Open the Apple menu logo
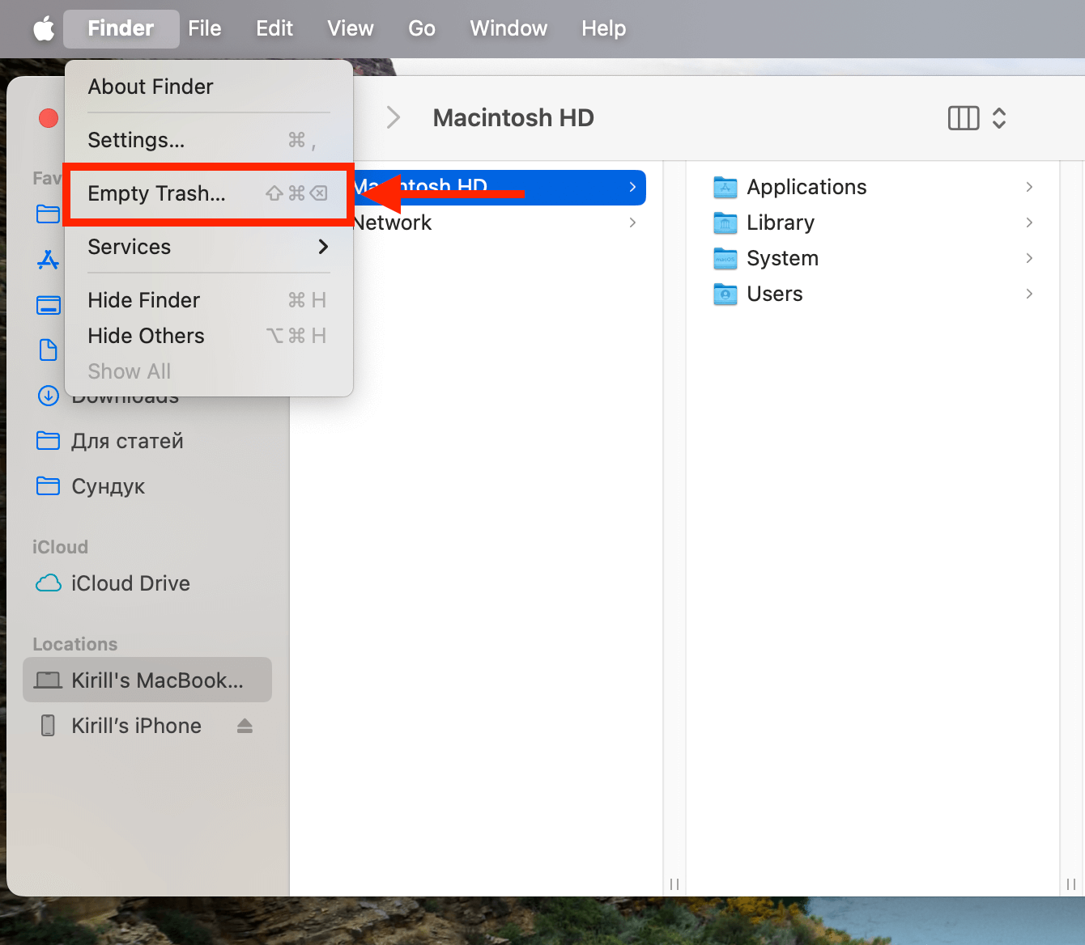The image size is (1085, 945). point(44,29)
